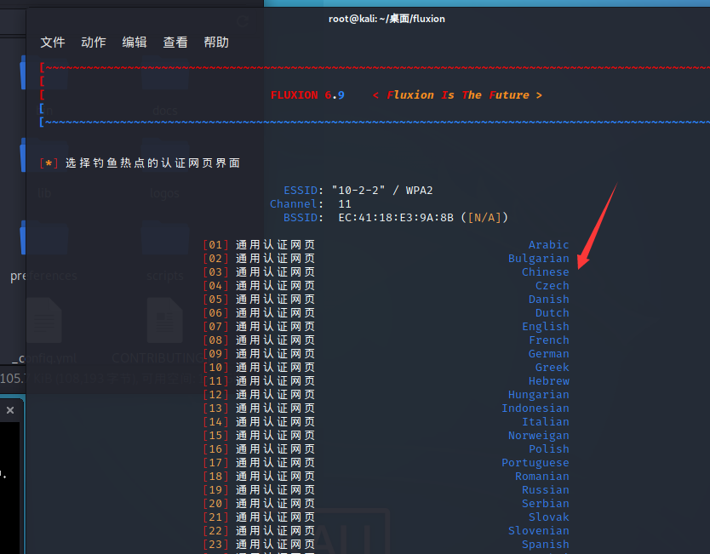This screenshot has height=554, width=710.
Task: Click the Chinese language entry
Action: pos(545,272)
